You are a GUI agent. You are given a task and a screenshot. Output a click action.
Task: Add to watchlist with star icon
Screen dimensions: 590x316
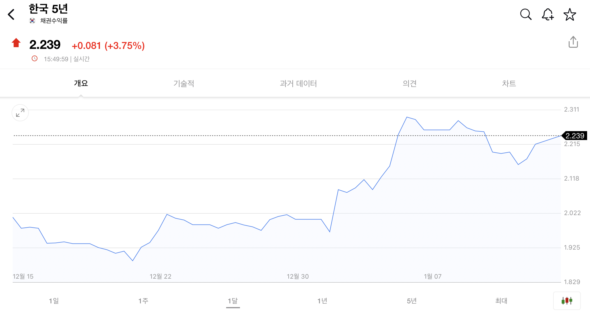(x=570, y=14)
